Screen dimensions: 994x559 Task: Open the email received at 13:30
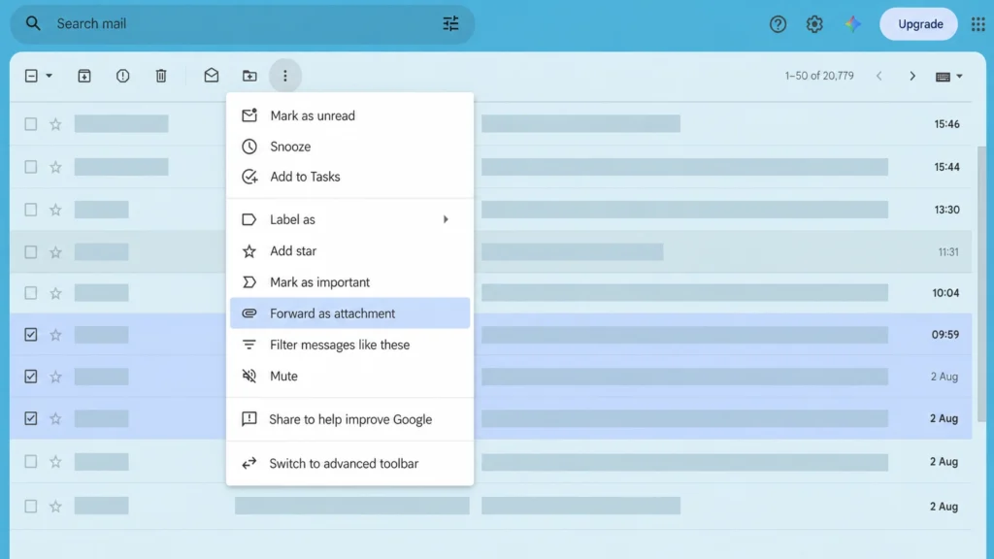click(x=490, y=210)
